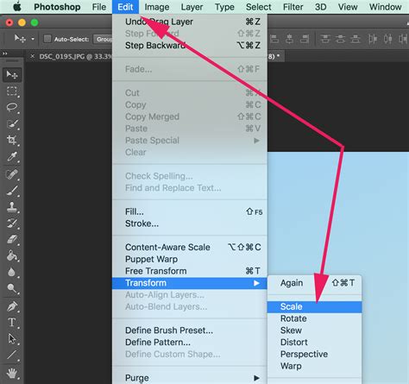
Task: Click the distribute top edges icon
Action: [325, 39]
